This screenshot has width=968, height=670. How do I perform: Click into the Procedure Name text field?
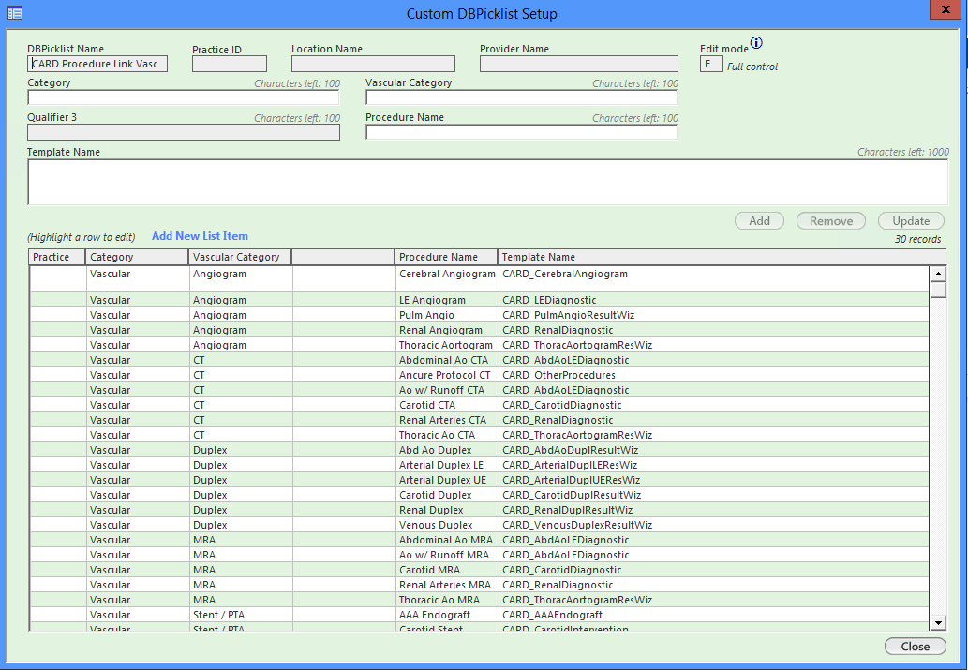(522, 132)
